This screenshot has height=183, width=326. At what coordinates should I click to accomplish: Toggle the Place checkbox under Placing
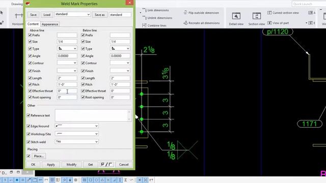point(29,156)
